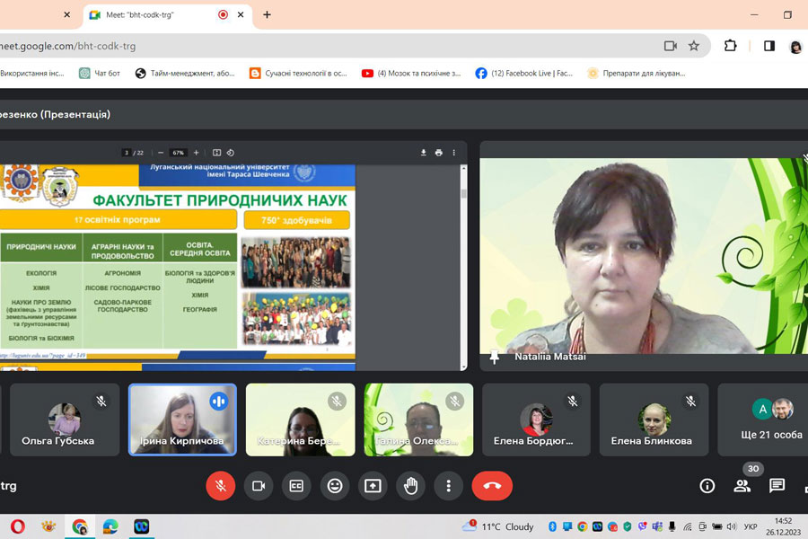Click the Wi-Fi network tray icon
This screenshot has width=808, height=539.
click(x=688, y=526)
